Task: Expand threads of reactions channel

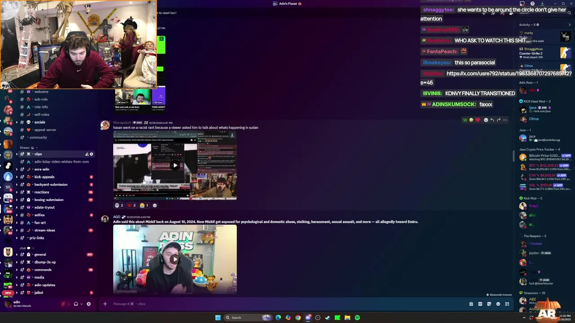Action: pyautogui.click(x=17, y=192)
